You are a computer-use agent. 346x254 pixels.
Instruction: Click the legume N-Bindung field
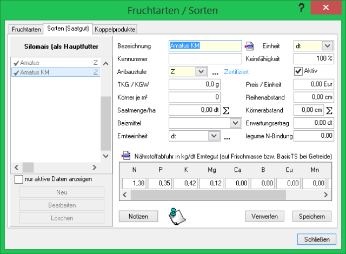pyautogui.click(x=314, y=136)
